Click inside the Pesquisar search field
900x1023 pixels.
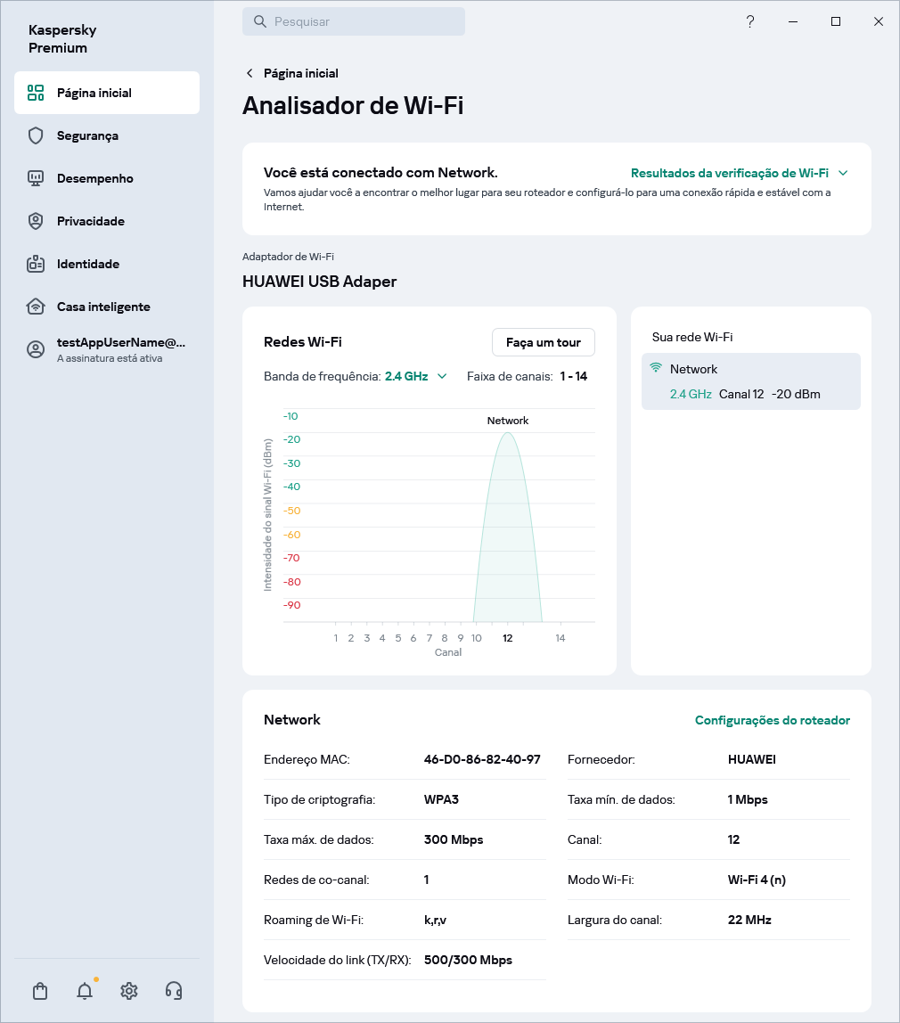tap(354, 21)
